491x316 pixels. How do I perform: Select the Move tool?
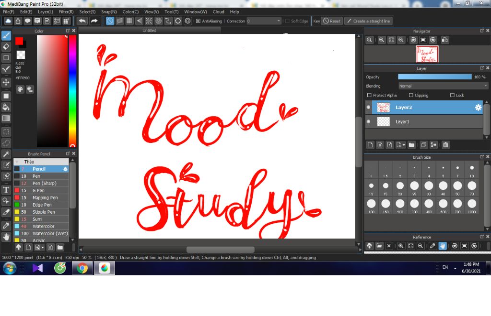pyautogui.click(x=6, y=82)
